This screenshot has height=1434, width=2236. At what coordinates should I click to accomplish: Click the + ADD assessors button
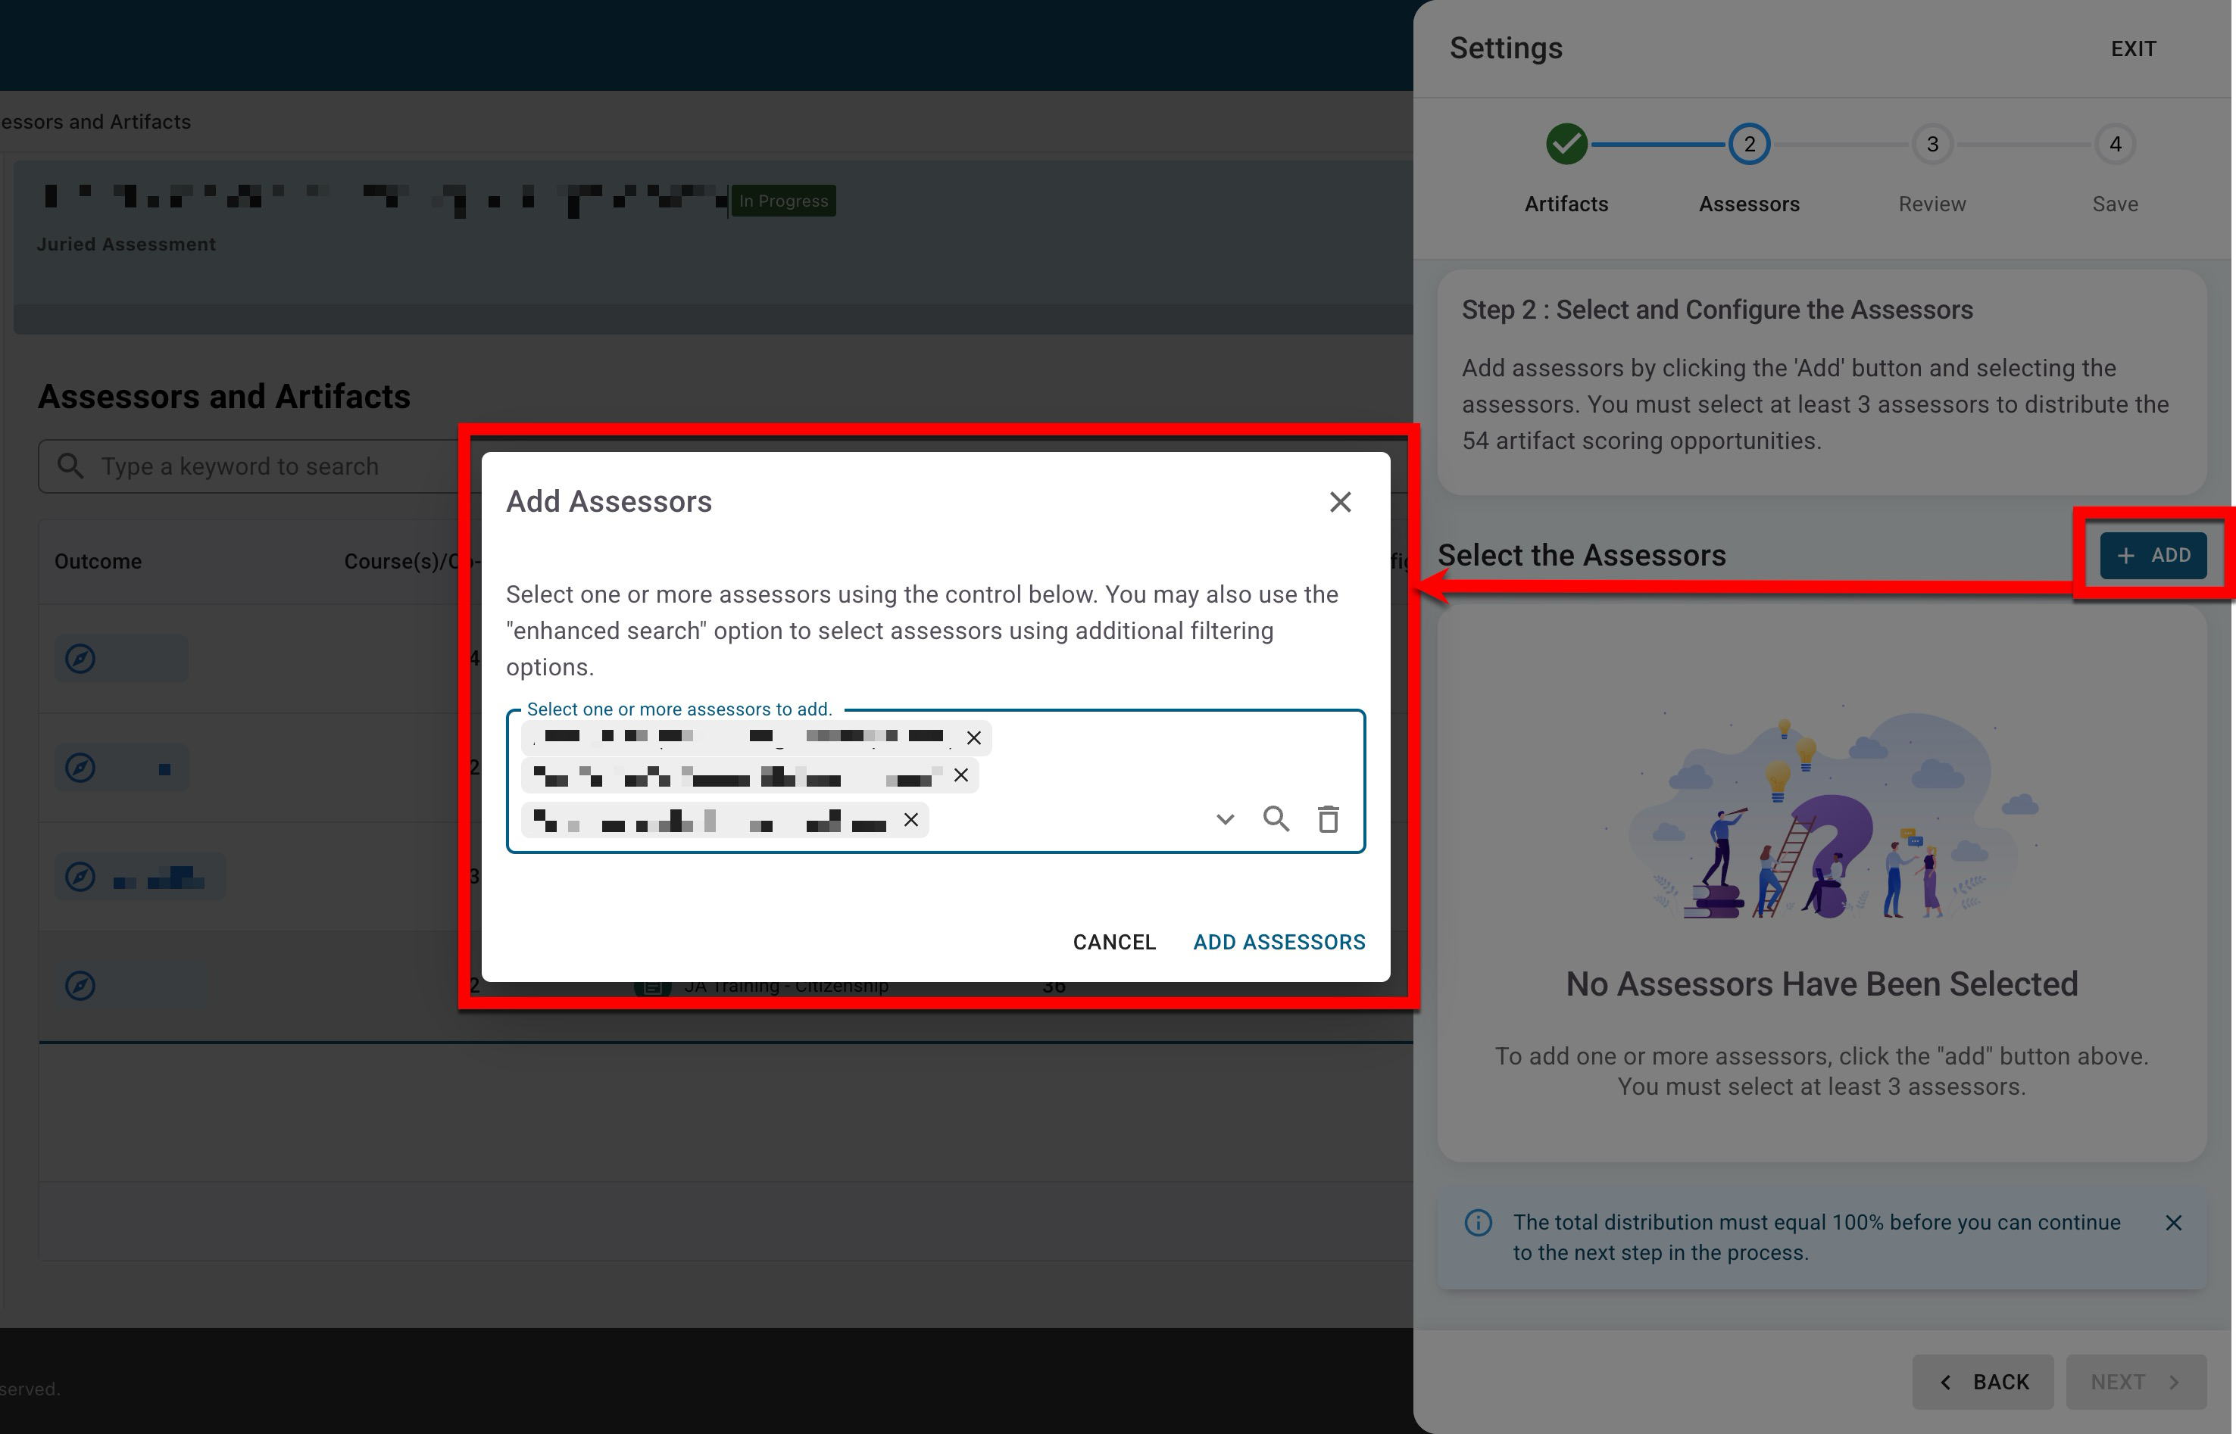2152,556
